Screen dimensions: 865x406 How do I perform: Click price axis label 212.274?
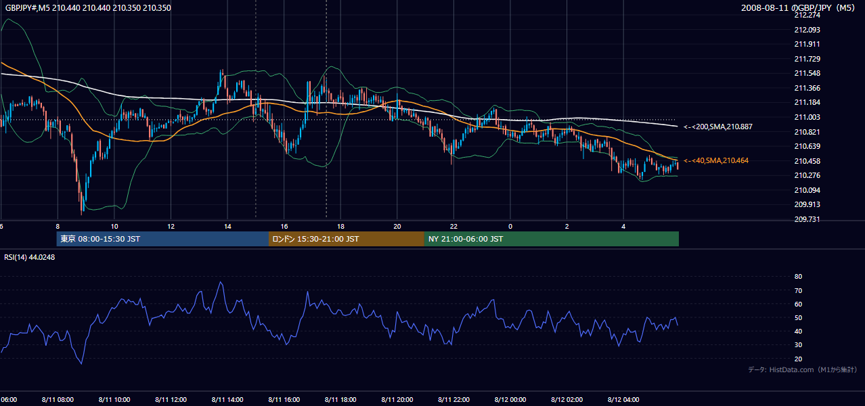807,15
